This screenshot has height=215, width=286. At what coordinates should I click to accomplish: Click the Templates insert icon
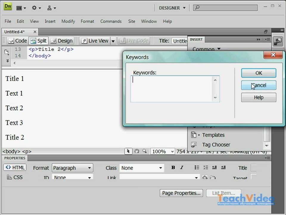[194, 135]
